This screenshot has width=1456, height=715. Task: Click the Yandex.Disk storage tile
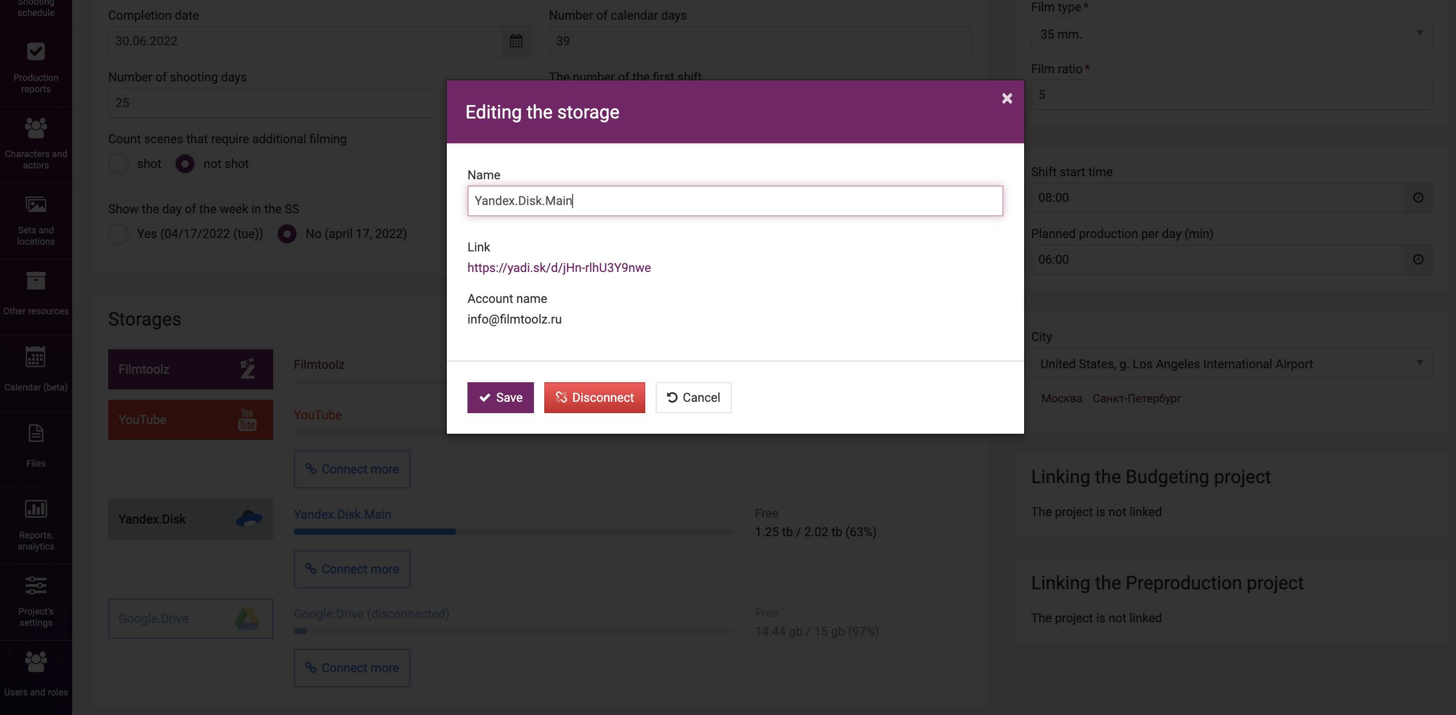pyautogui.click(x=191, y=519)
